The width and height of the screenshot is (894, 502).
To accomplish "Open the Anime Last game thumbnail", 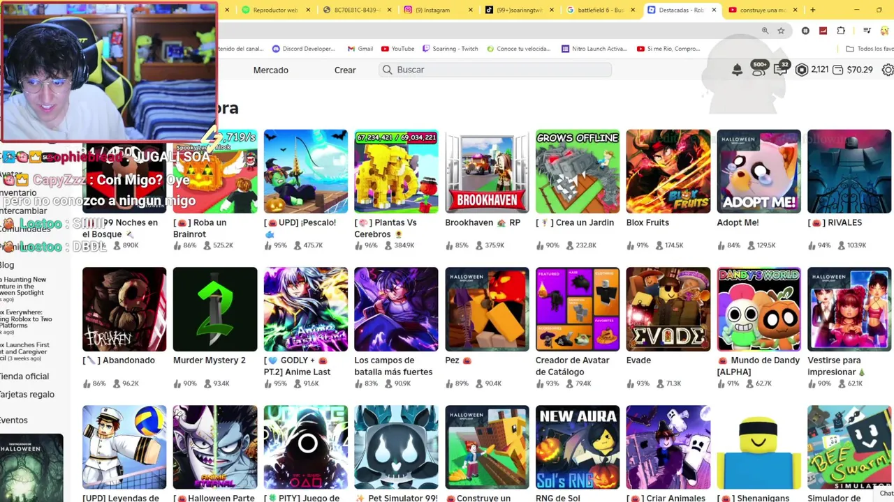I will (x=306, y=310).
